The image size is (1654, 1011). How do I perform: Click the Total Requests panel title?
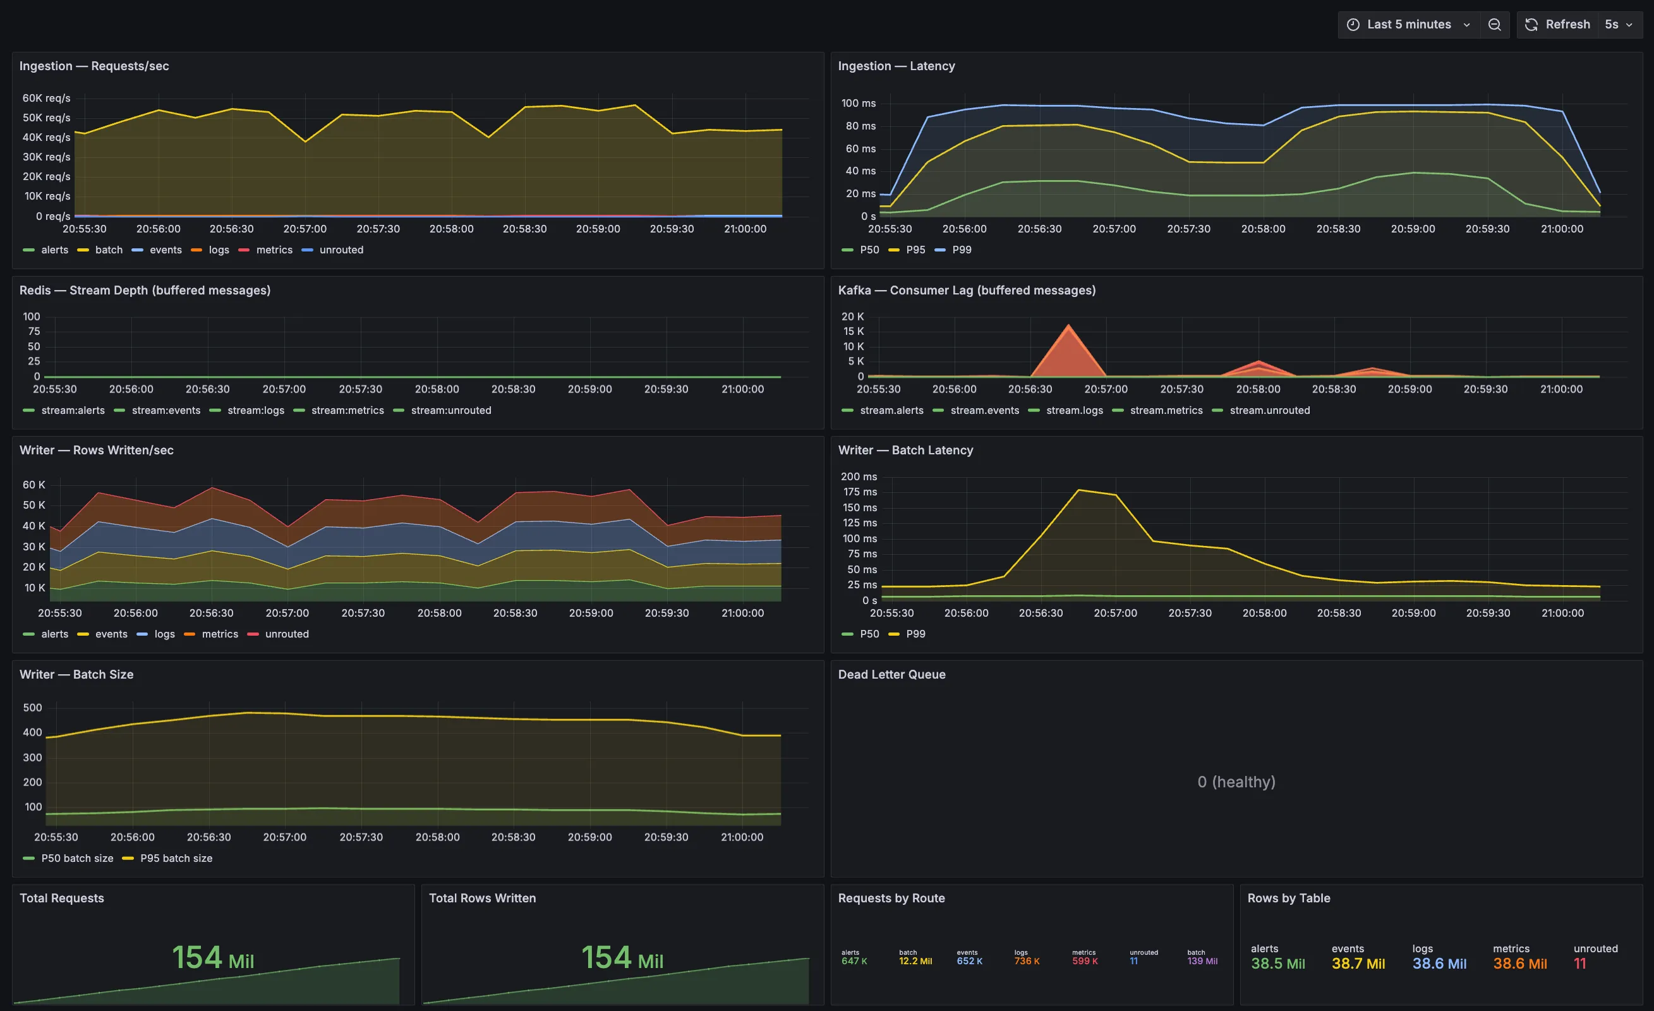coord(62,899)
